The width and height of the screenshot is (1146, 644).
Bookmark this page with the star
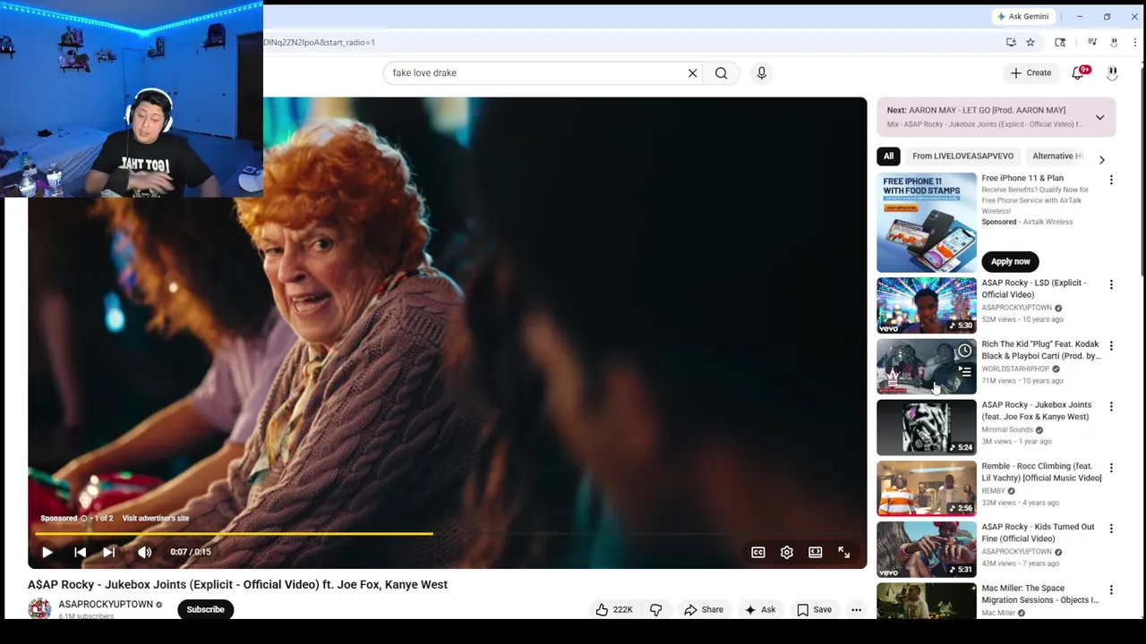click(x=1031, y=42)
